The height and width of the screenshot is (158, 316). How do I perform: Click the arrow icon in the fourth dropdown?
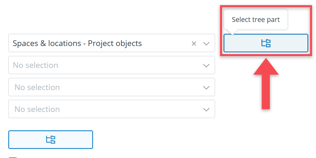[206, 109]
